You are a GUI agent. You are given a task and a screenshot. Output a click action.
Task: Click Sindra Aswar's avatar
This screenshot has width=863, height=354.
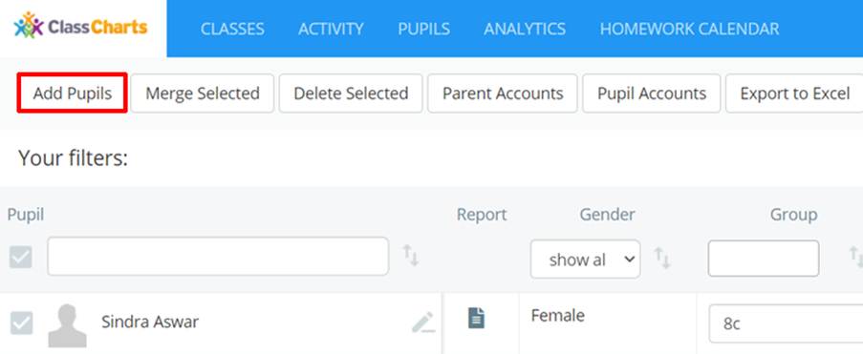67,325
